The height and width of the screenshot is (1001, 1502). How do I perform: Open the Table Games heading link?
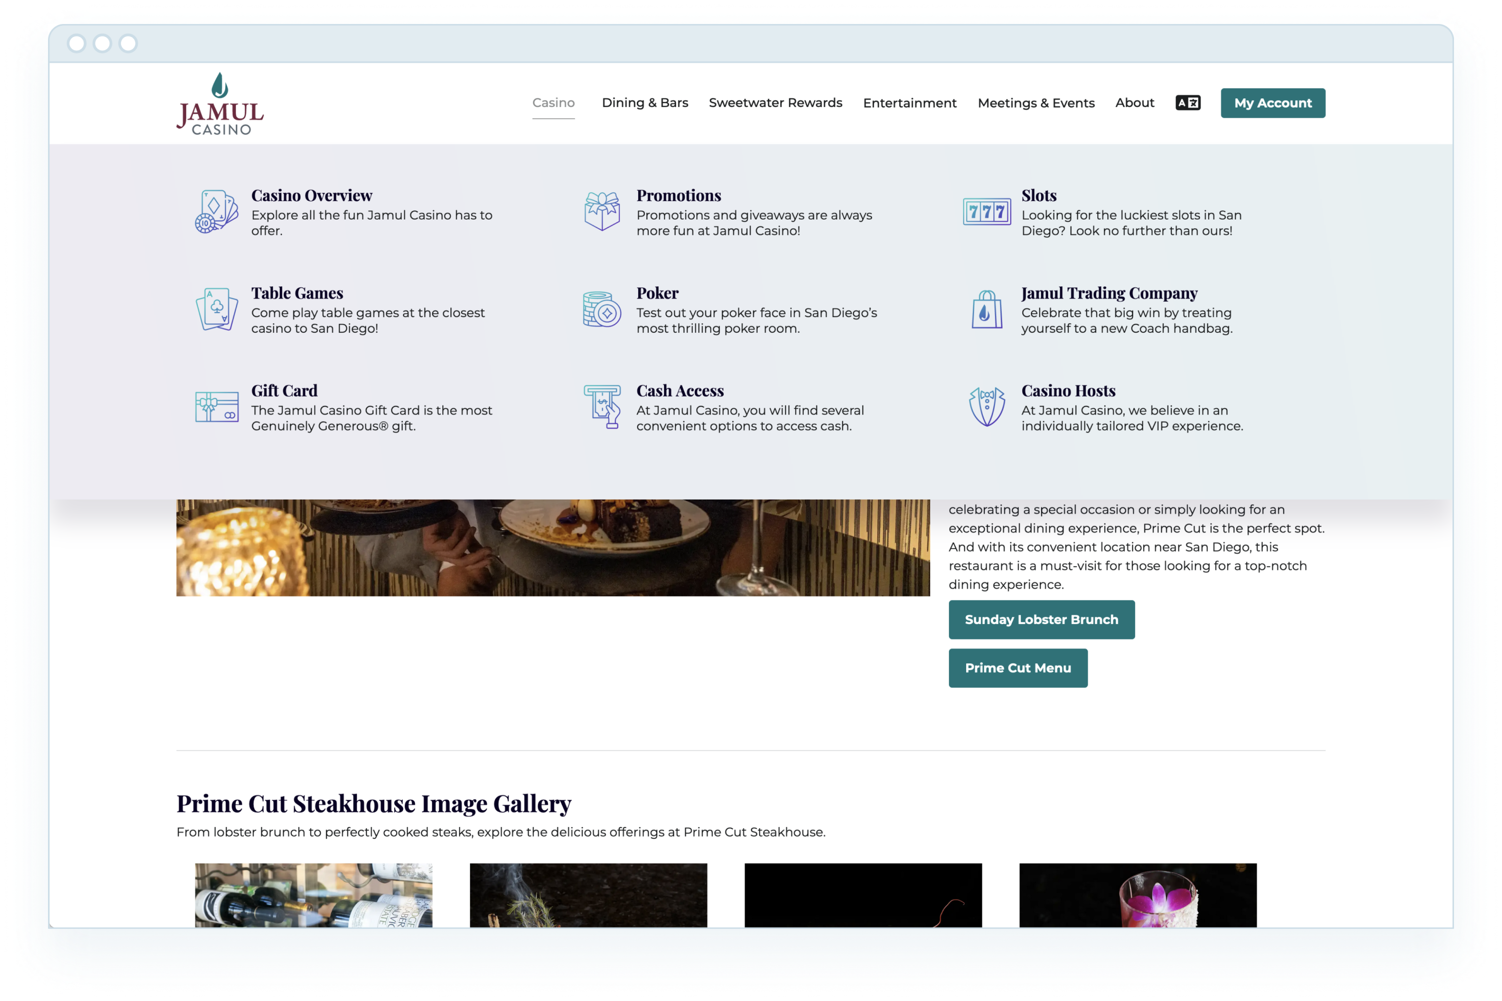[297, 293]
